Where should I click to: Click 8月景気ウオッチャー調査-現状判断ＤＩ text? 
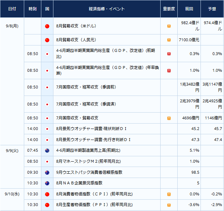click(91, 129)
